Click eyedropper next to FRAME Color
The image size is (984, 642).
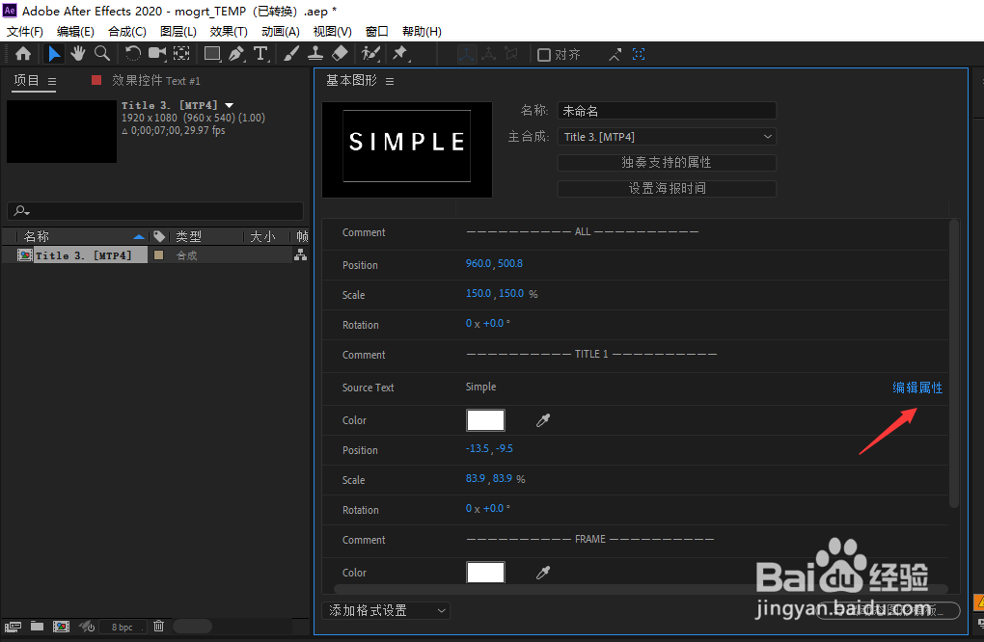[x=543, y=573]
